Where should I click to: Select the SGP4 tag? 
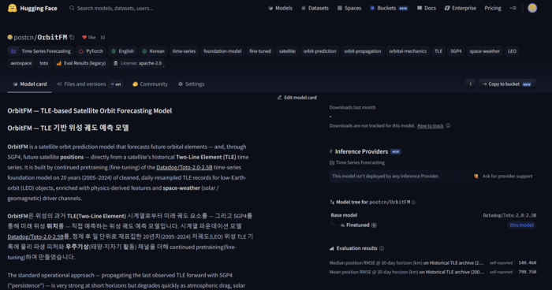tap(456, 51)
